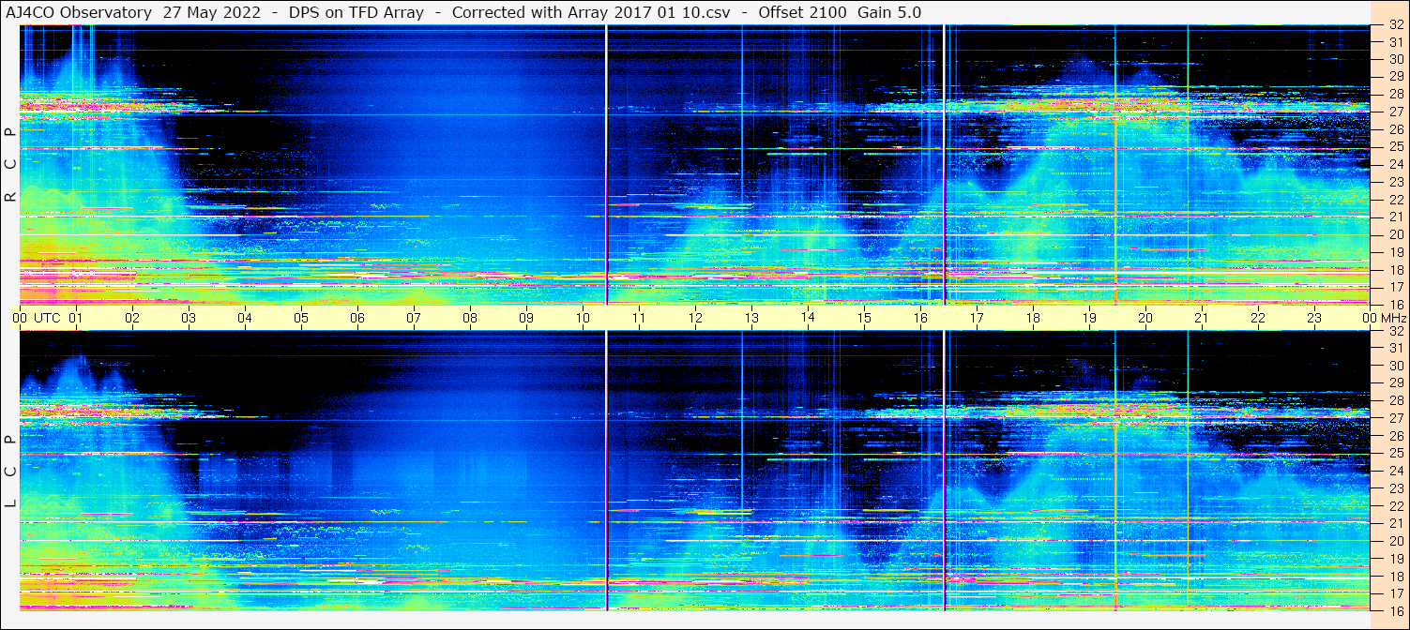
Task: Click the 07 hour time label
Action: tap(414, 318)
